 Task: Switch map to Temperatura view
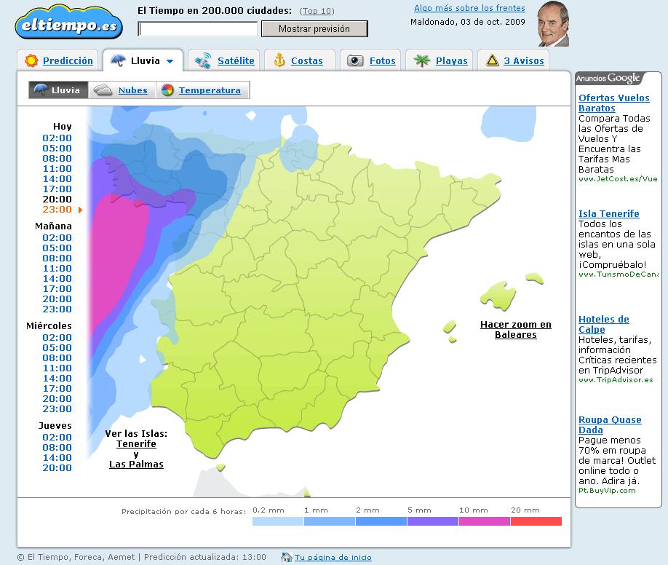click(210, 90)
